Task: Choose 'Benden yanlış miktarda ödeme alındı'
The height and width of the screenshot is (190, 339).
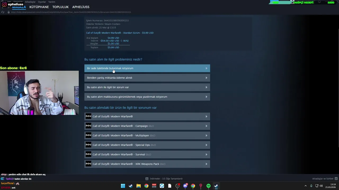Action: pos(147,78)
